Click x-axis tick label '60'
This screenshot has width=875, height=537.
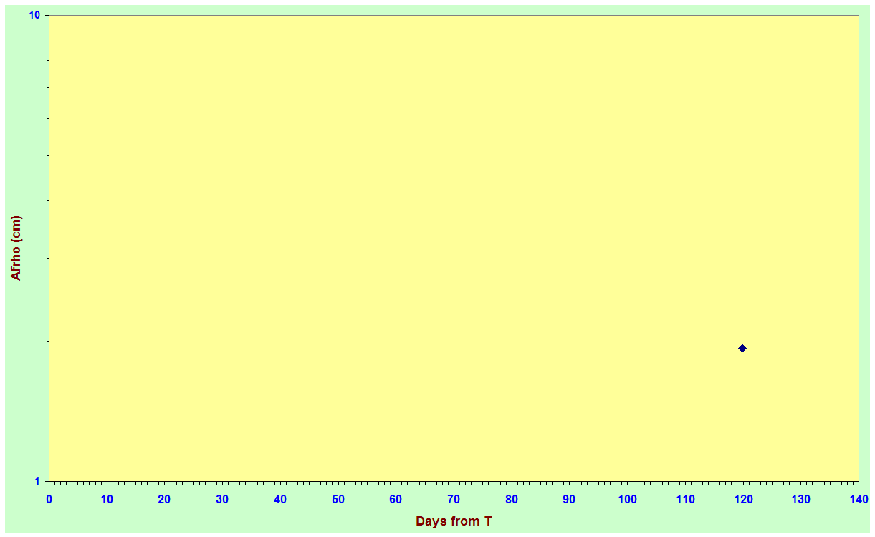[396, 499]
